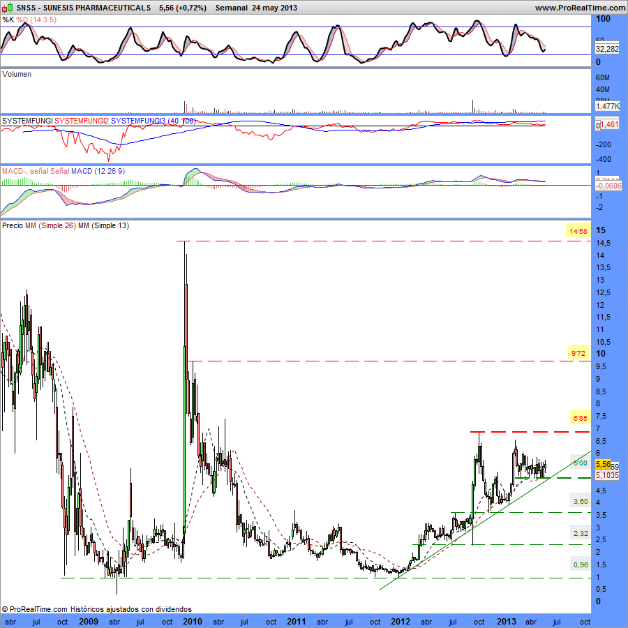The width and height of the screenshot is (628, 628).
Task: Click the -400 tick on SYSTEMFUNGI axis
Action: pos(603,159)
